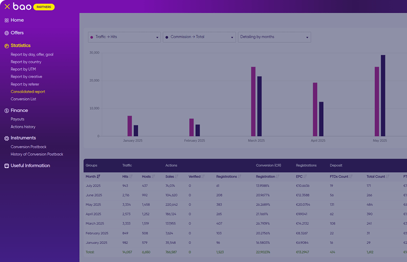
Task: Sort table by Sales column icon
Action: (176, 177)
